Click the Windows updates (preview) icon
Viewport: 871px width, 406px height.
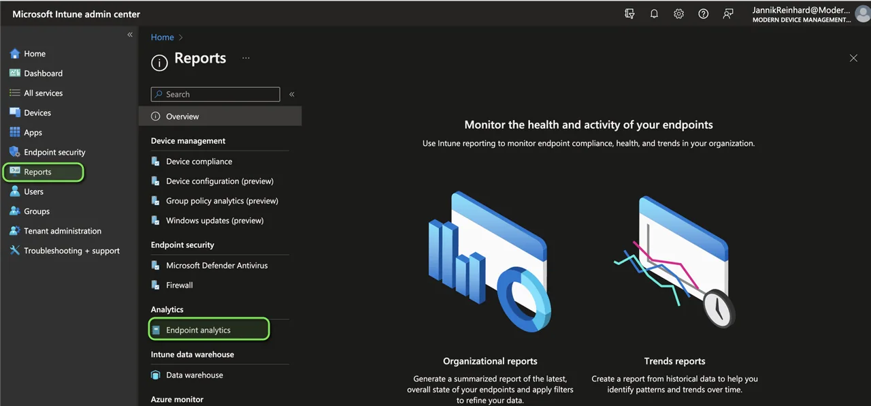(155, 221)
